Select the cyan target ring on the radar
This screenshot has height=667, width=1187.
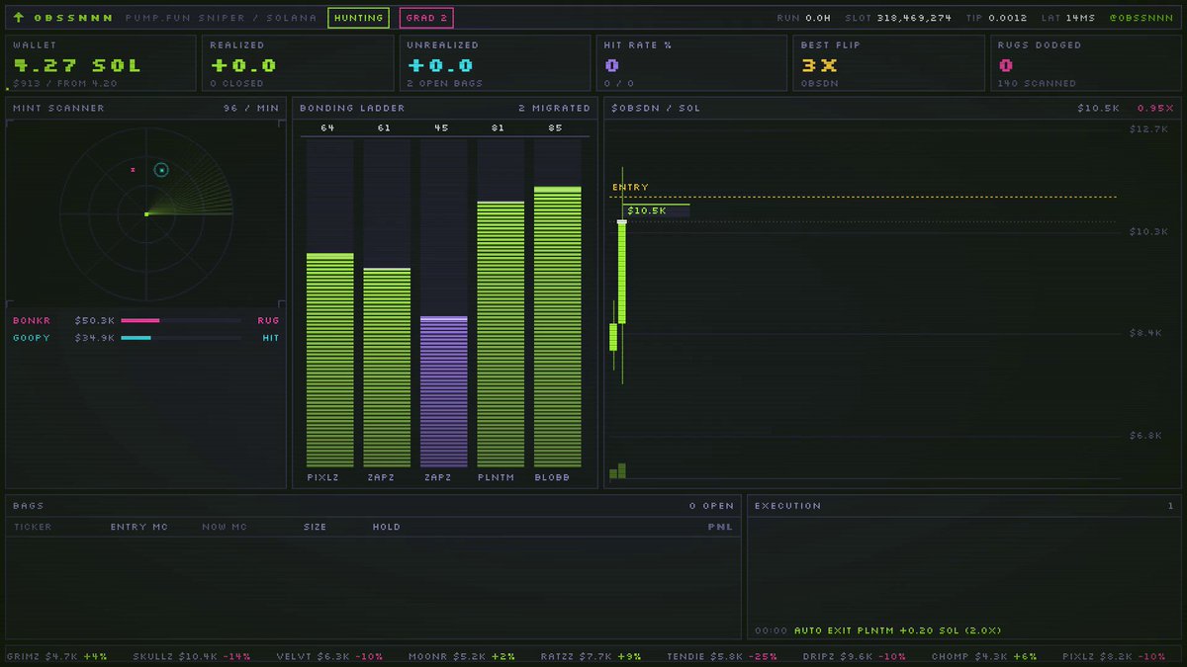point(161,170)
